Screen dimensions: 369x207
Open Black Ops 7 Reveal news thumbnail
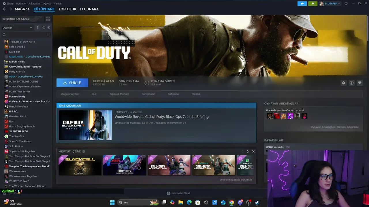pyautogui.click(x=85, y=125)
